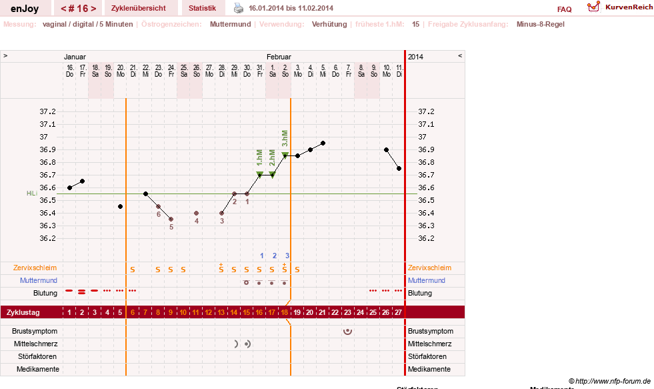Viewport: 654px width, 389px height.
Task: Click the lowest temperature point labeled 5
Action: (x=171, y=219)
